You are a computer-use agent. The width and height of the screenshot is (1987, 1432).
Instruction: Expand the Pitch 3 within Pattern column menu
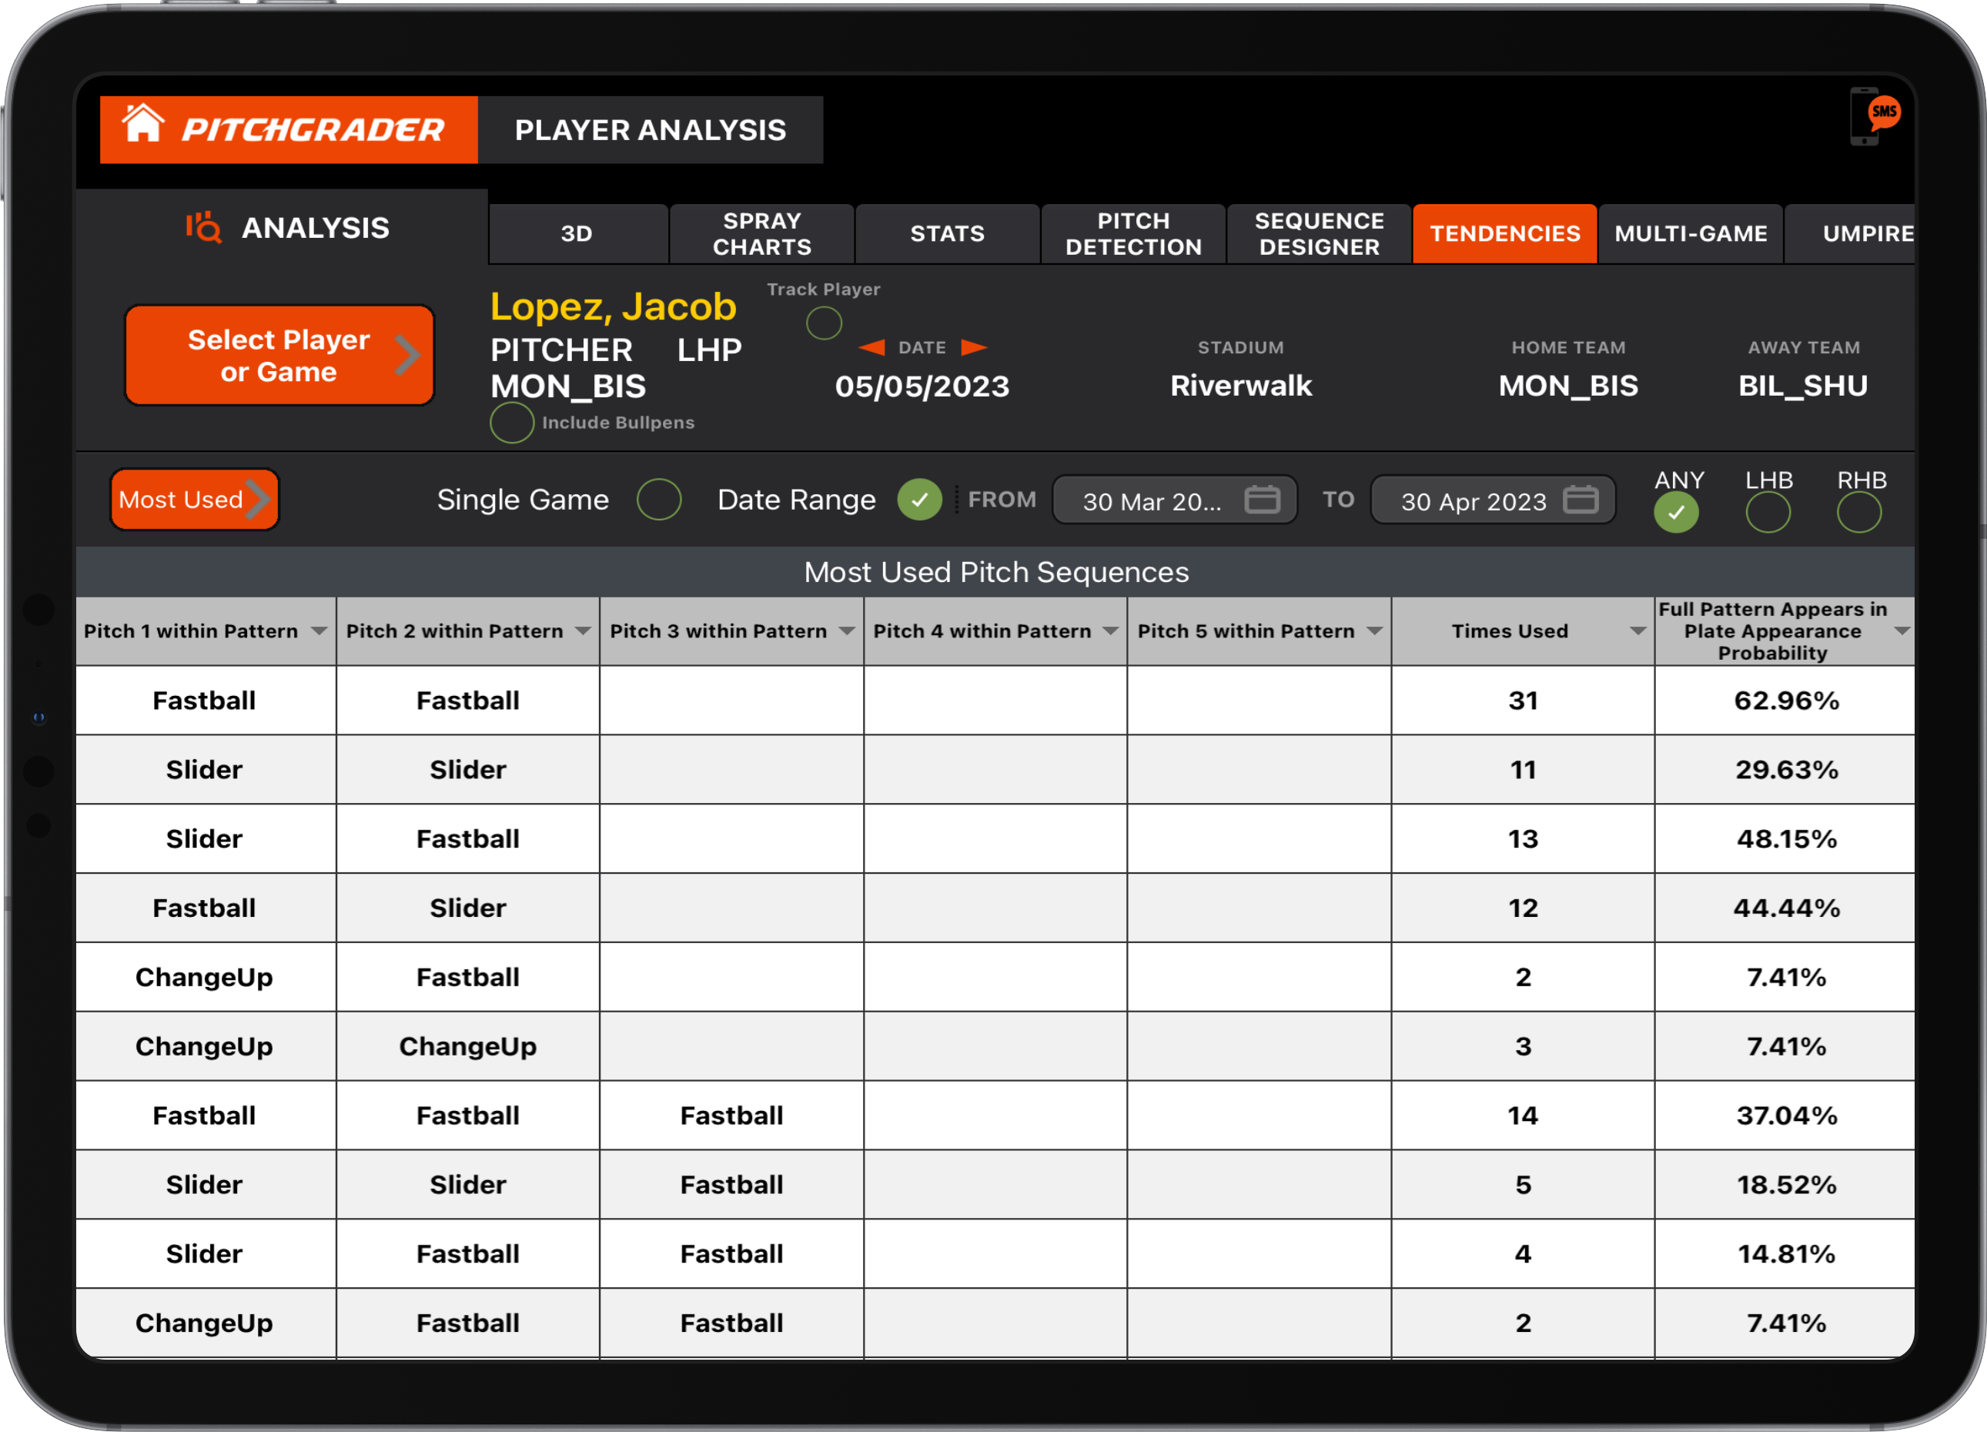845,630
